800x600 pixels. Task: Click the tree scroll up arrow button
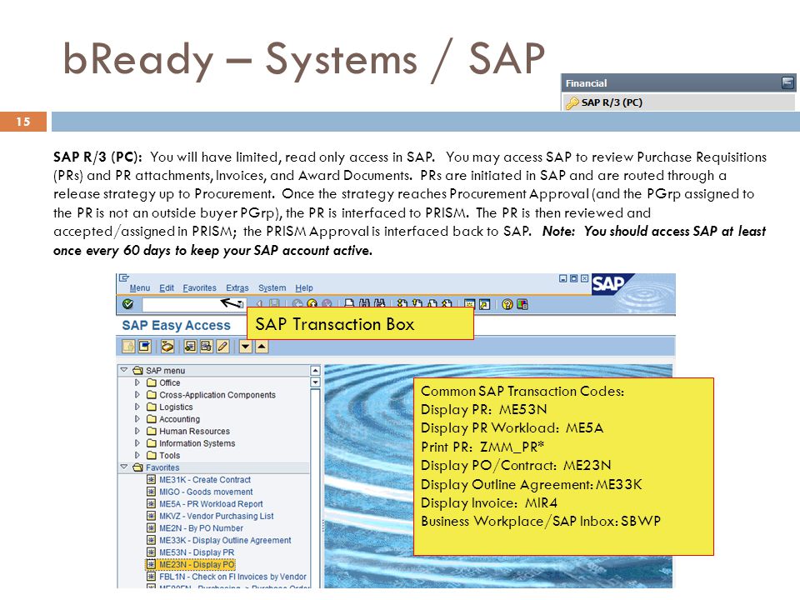315,370
